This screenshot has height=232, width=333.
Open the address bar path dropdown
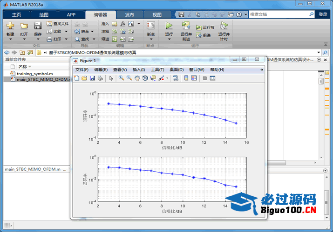[x=319, y=52]
